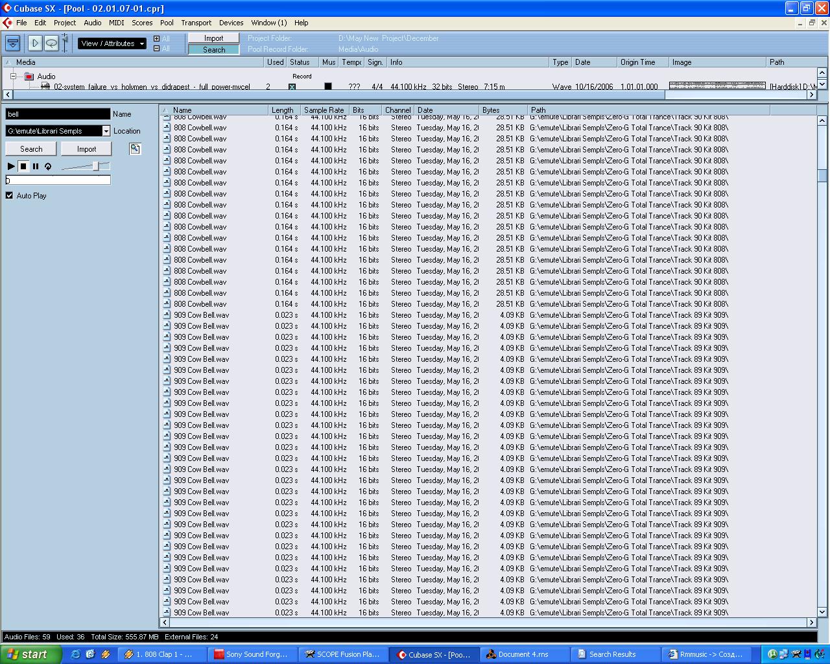This screenshot has width=830, height=664.
Task: Click the select search folder icon
Action: coord(135,148)
